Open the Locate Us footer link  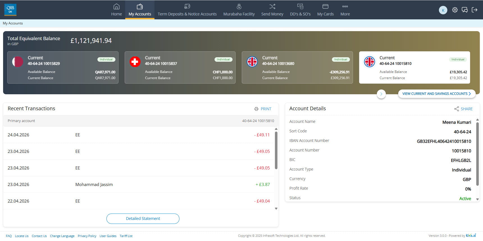point(22,236)
